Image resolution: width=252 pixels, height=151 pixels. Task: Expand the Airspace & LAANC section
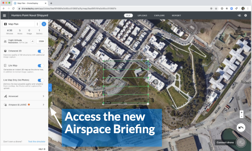pos(24,105)
